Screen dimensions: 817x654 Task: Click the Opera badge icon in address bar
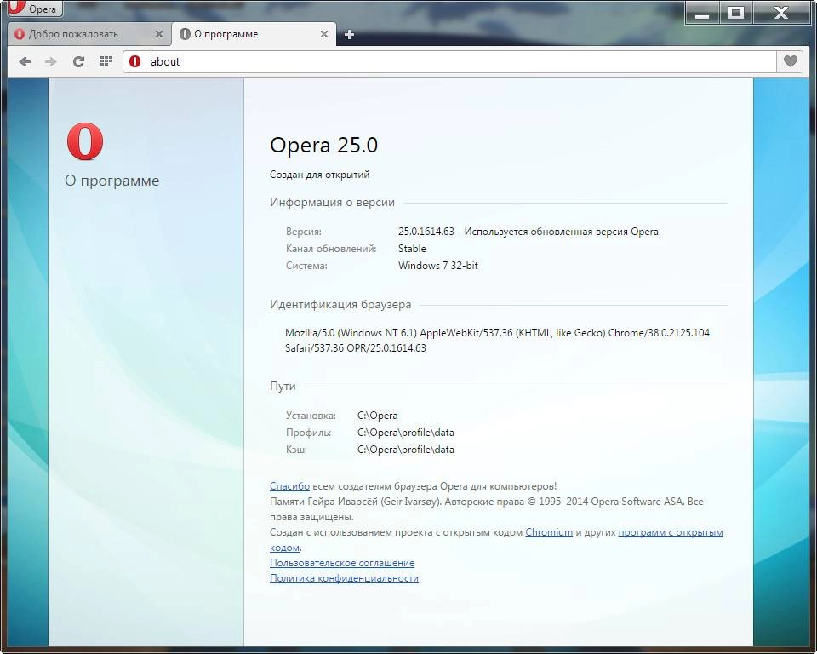tap(135, 61)
